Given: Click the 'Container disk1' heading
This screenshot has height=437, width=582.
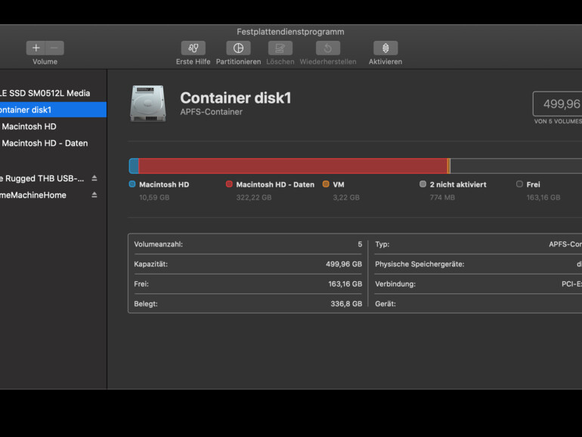Looking at the screenshot, I should tap(236, 98).
